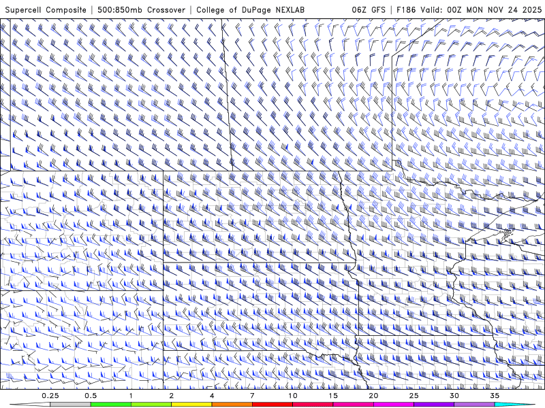Select the "00Z MON NOV 24 2025" valid time
The image size is (545, 408).
(x=495, y=10)
